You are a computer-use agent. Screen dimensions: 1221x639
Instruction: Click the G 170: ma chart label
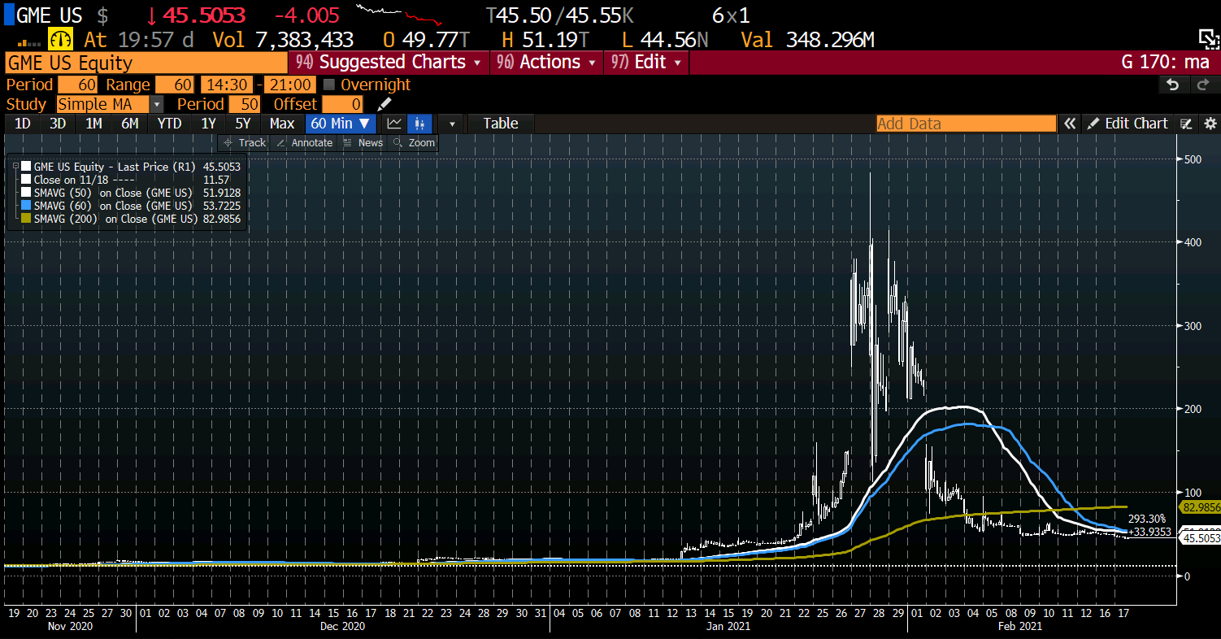click(1165, 63)
